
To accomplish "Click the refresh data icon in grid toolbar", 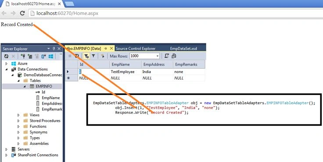I will click(77, 56).
